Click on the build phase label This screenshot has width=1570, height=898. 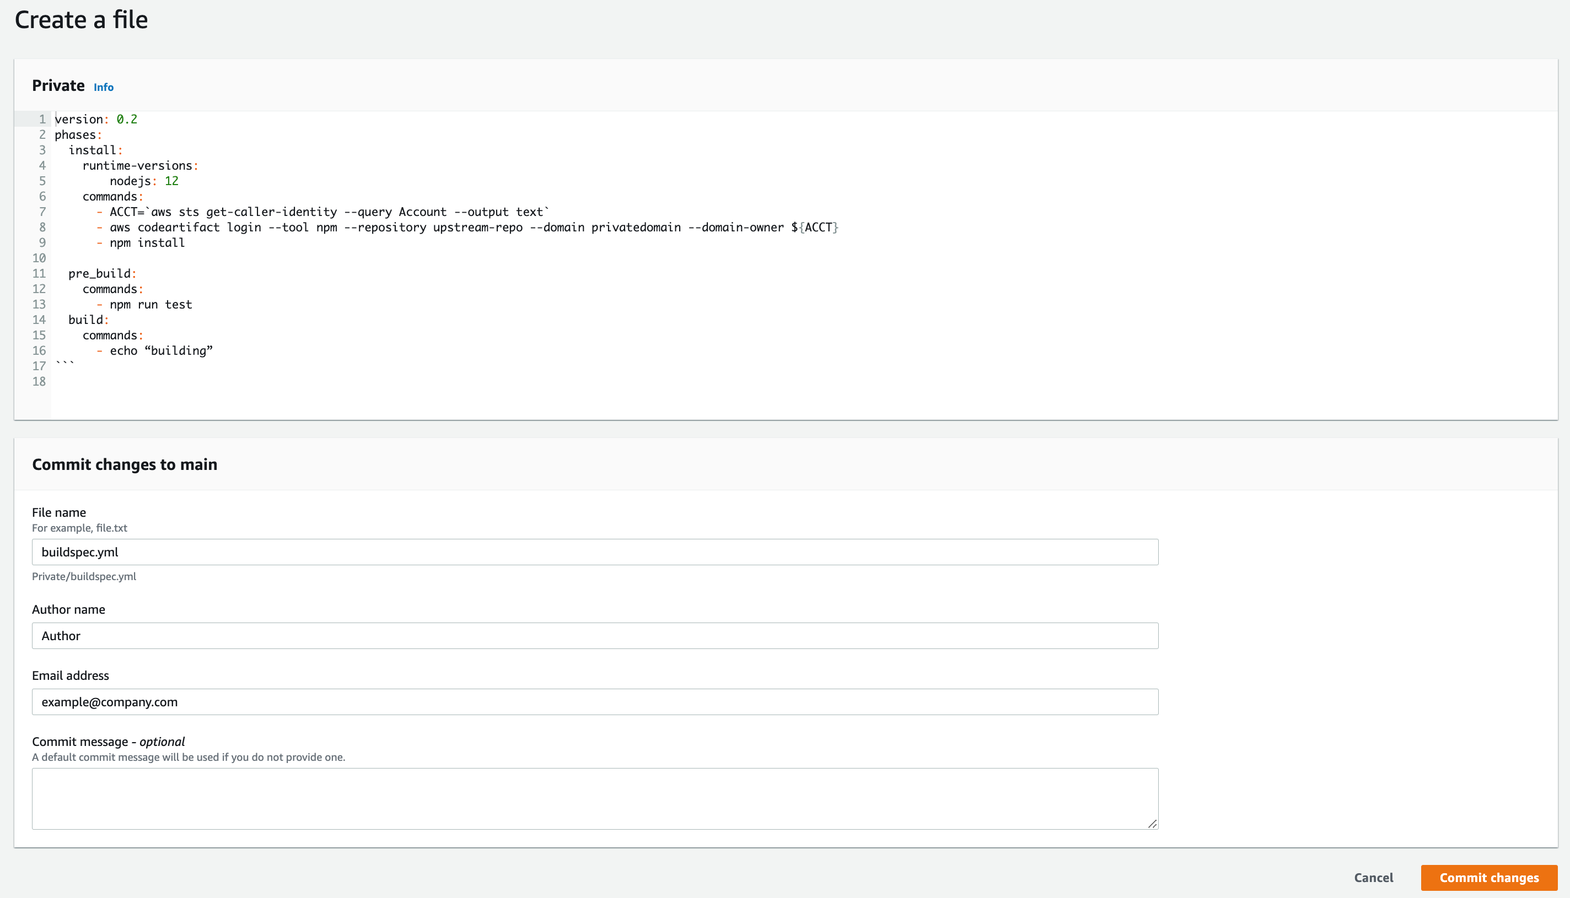(86, 319)
